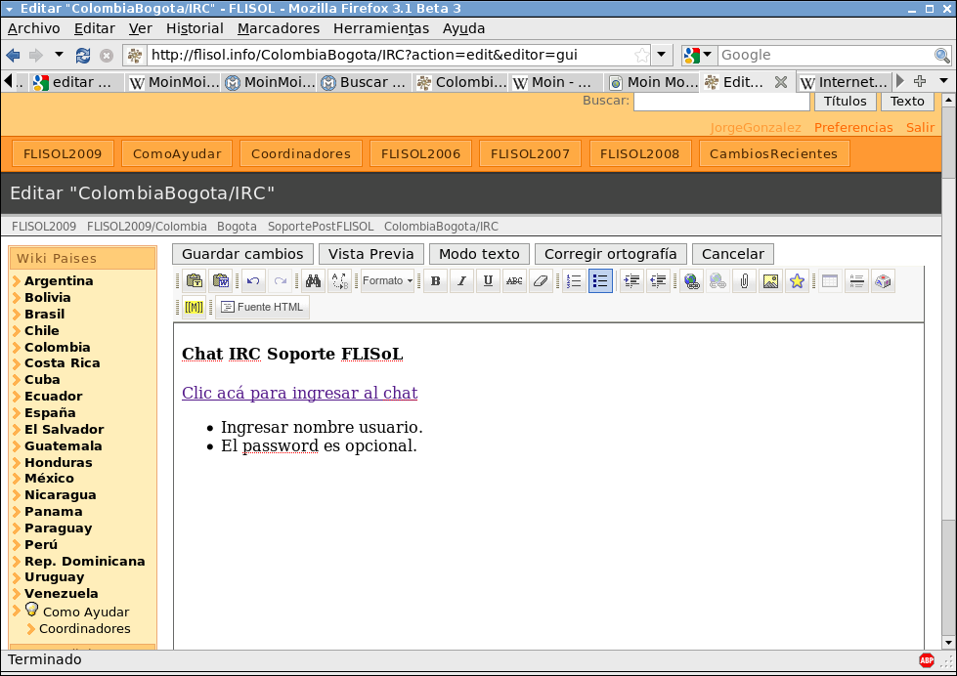Click the yellow star smiley icon

tap(797, 281)
